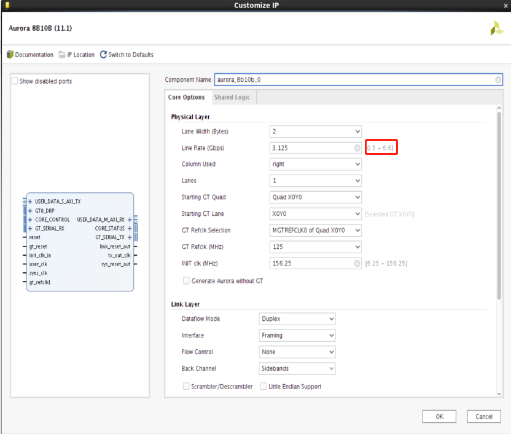Expand the CORE_STATUS port plus icon

click(130, 228)
